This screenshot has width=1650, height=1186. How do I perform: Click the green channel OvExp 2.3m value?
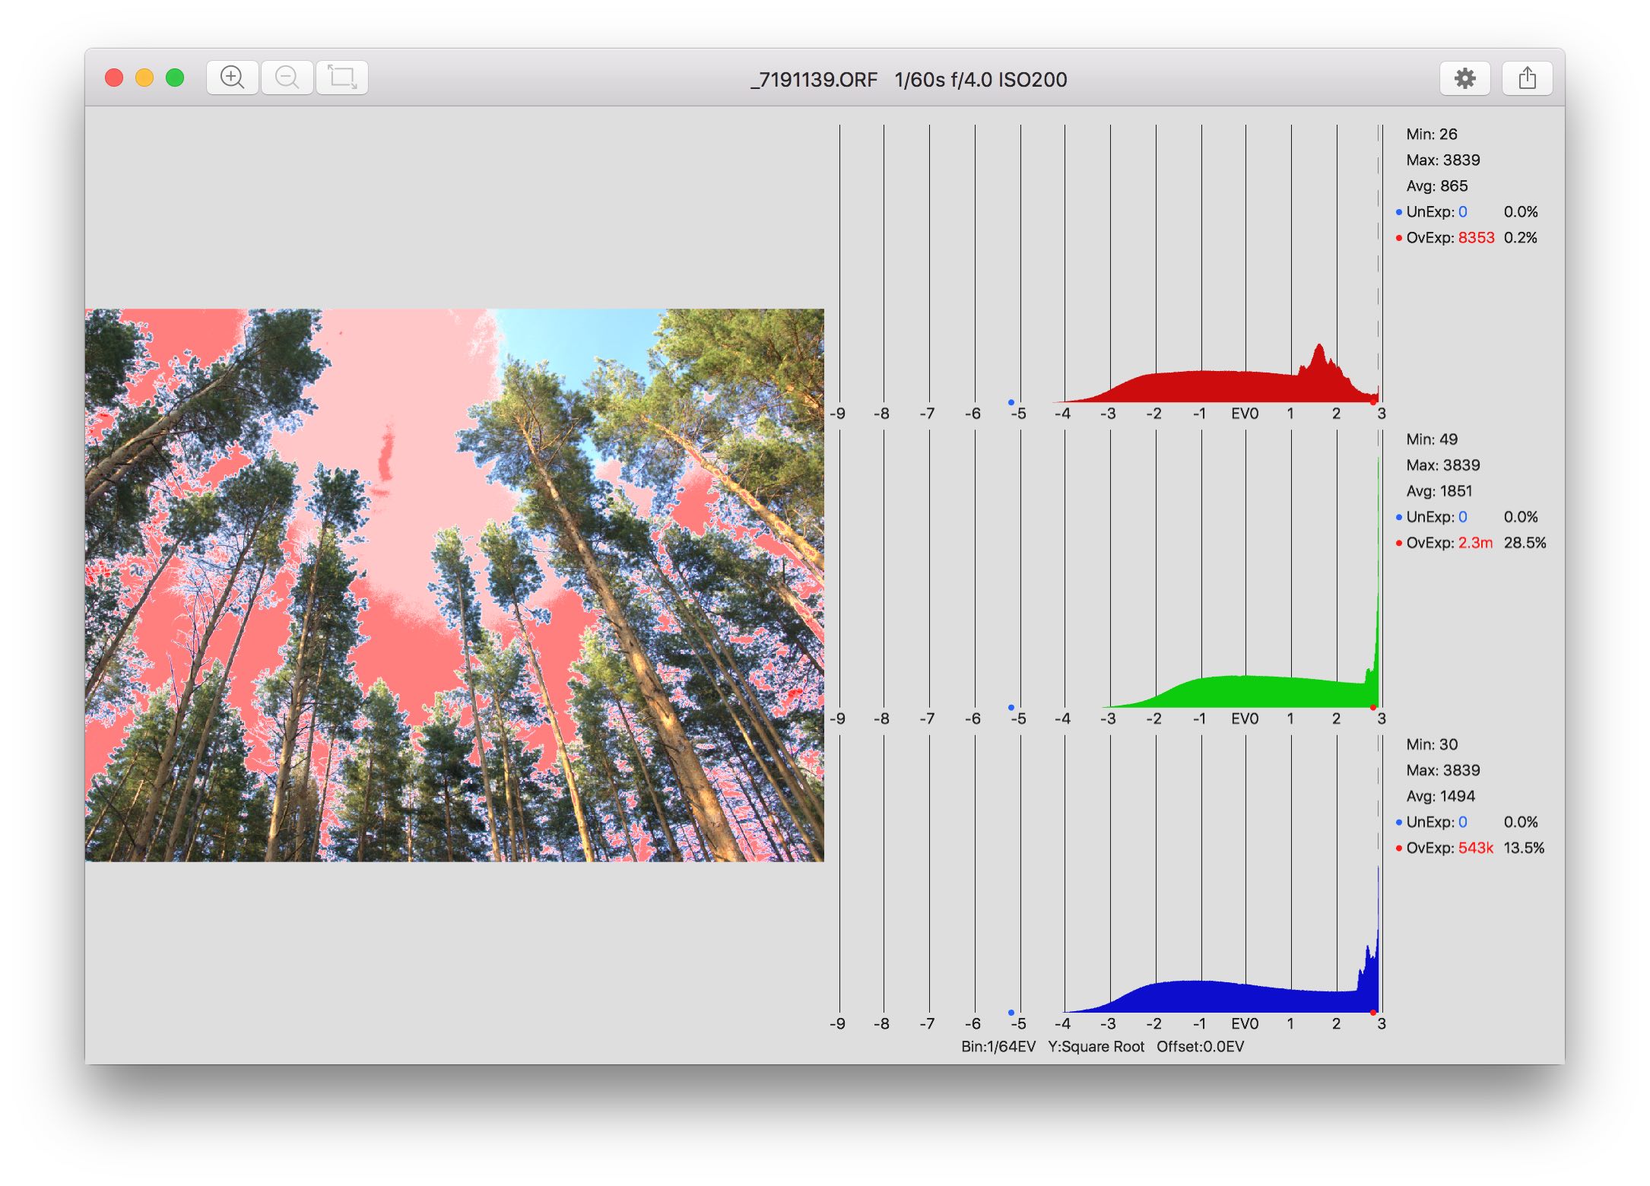pos(1475,543)
